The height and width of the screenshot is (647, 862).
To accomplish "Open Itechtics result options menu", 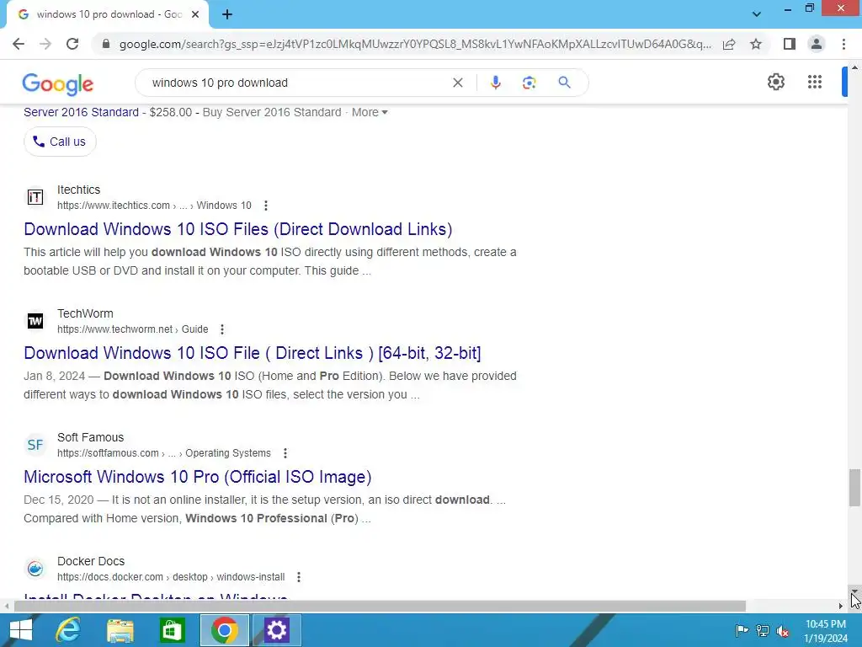I will tap(265, 206).
